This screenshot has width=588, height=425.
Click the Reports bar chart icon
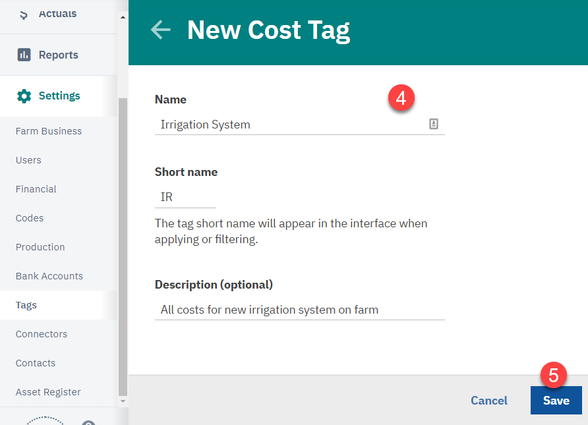[24, 55]
